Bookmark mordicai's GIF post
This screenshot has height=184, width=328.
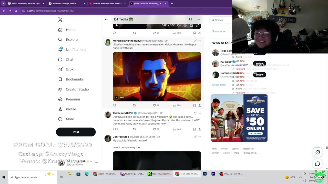click(x=194, y=105)
